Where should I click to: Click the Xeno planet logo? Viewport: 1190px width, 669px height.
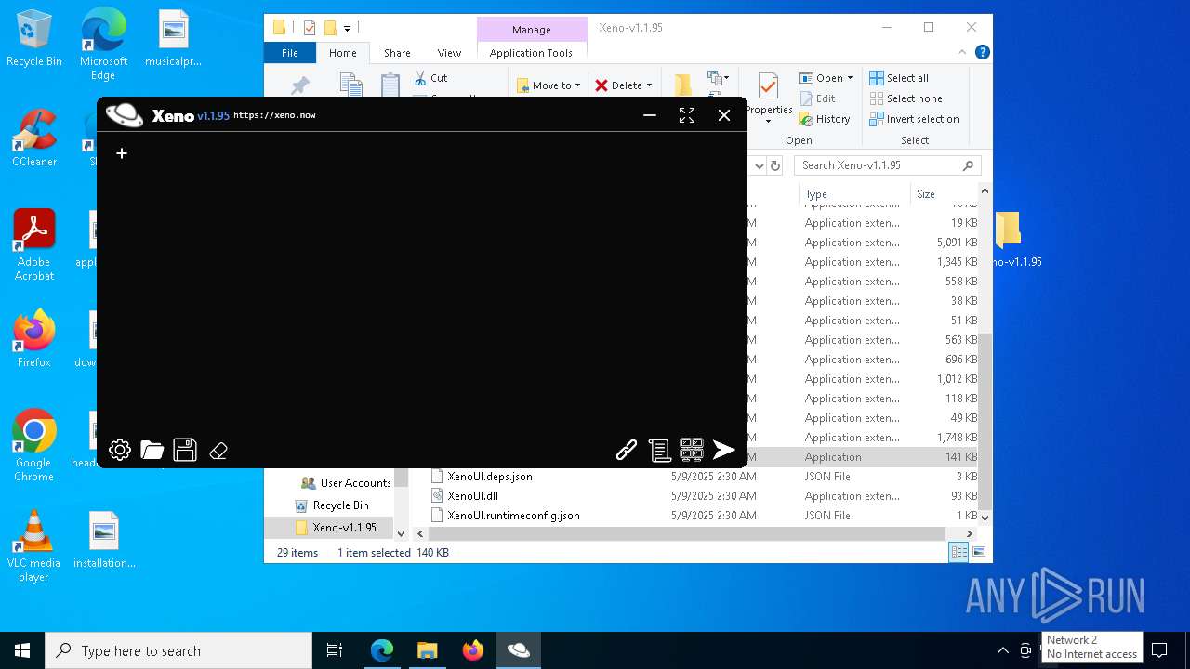(x=125, y=115)
